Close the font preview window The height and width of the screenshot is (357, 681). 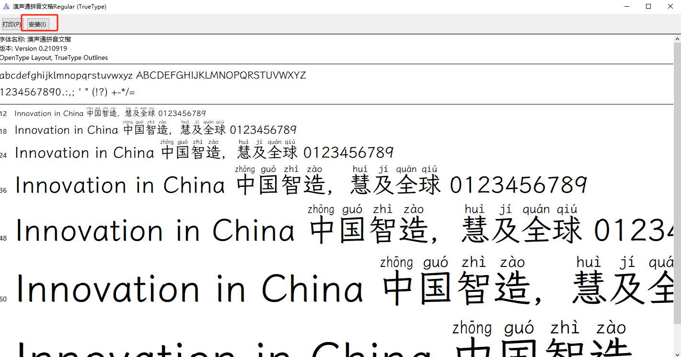670,6
